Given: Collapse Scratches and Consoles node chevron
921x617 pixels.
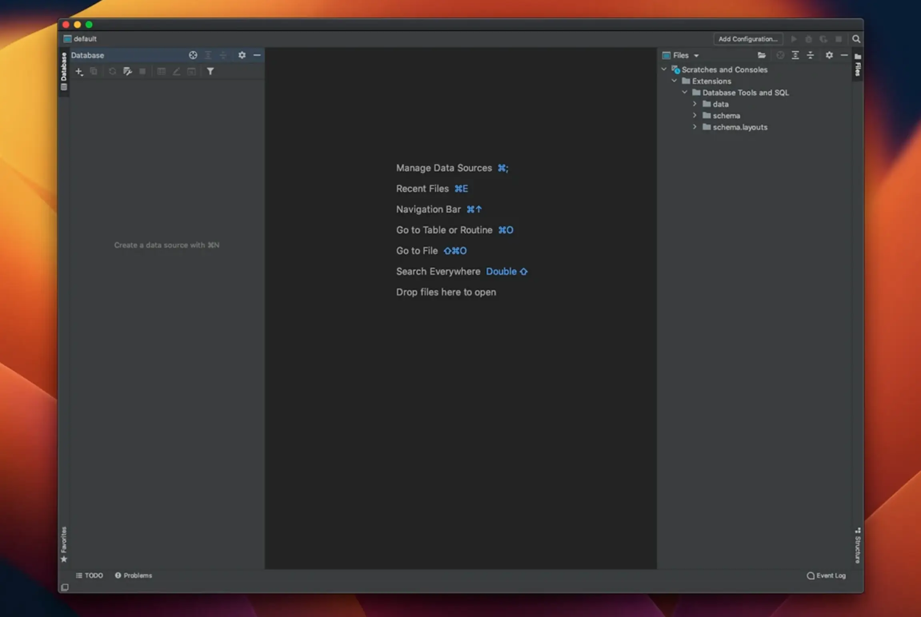Looking at the screenshot, I should pos(664,69).
